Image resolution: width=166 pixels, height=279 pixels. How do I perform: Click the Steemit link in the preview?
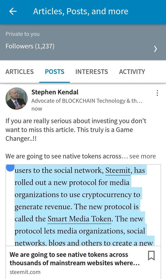[x=118, y=171]
